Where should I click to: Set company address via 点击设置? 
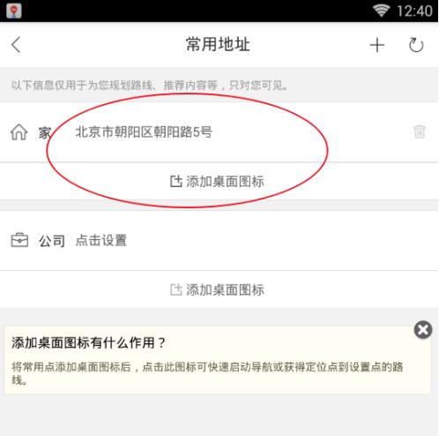[x=101, y=240]
